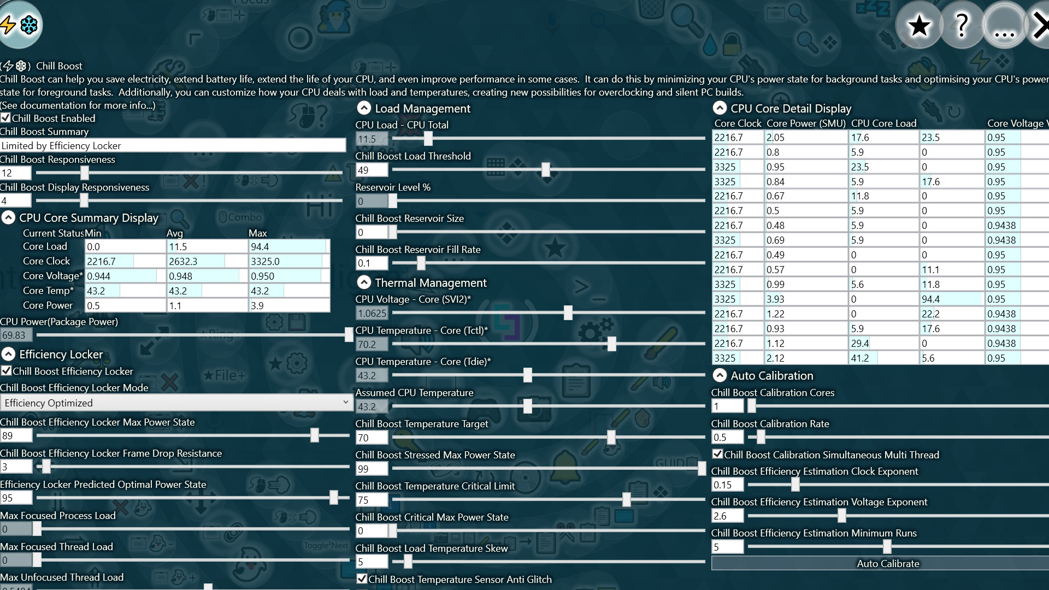Open the favorites star icon
Screen dimensions: 1049x590
(x=918, y=25)
